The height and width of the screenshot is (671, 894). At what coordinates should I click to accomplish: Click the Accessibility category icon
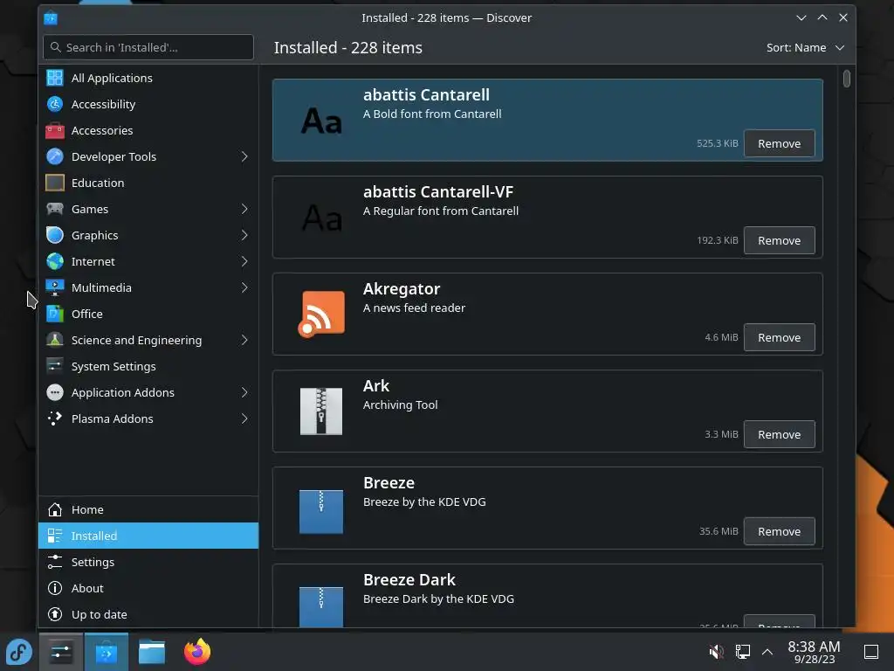tap(55, 104)
